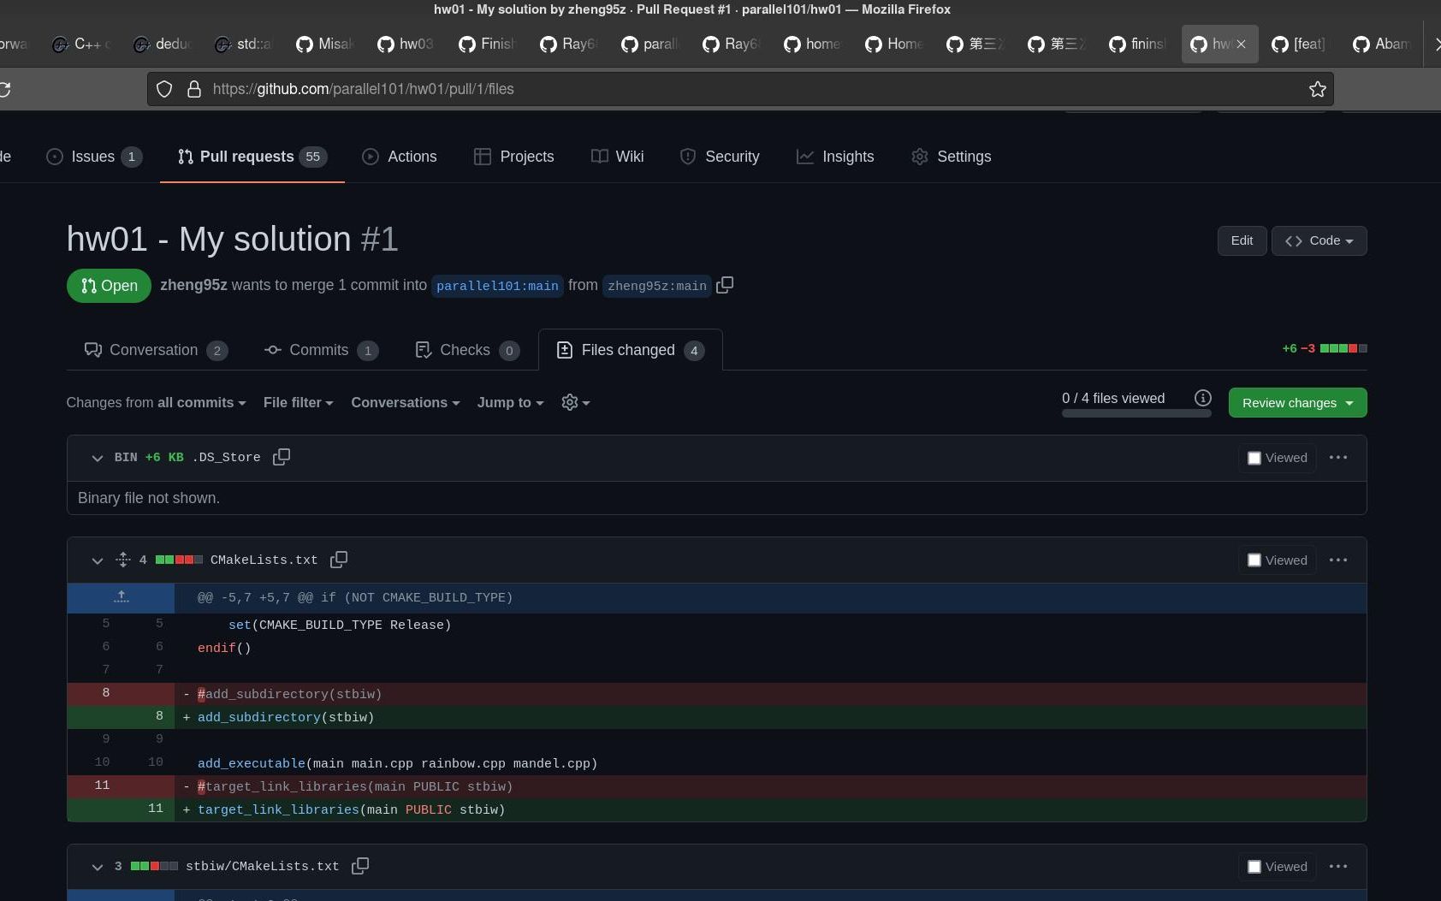Open the kebab menu for .DS_Store
The width and height of the screenshot is (1441, 901).
(x=1337, y=458)
